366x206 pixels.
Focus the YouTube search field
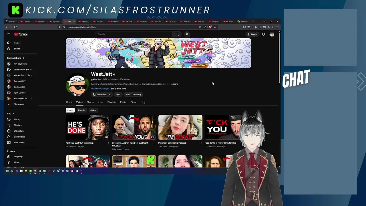(134, 34)
